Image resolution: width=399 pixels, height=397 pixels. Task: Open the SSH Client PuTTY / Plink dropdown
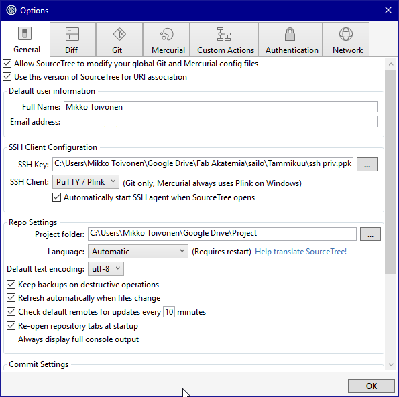(86, 182)
